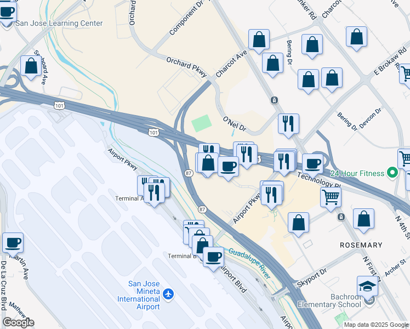Open restaurant marker right of O'Nel Dr
The width and height of the screenshot is (410, 329).
[x=288, y=124]
